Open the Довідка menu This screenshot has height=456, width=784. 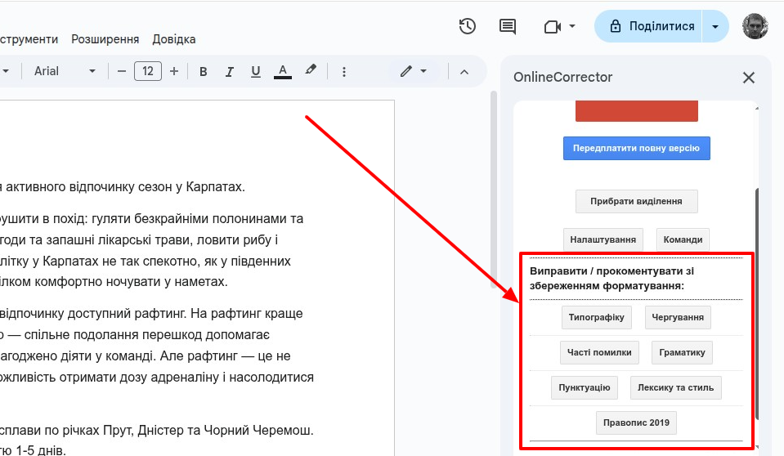[174, 39]
